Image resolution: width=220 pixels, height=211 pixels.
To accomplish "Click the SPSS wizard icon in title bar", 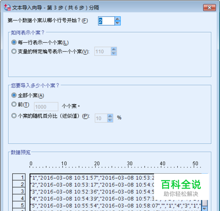I will pos(7,7).
